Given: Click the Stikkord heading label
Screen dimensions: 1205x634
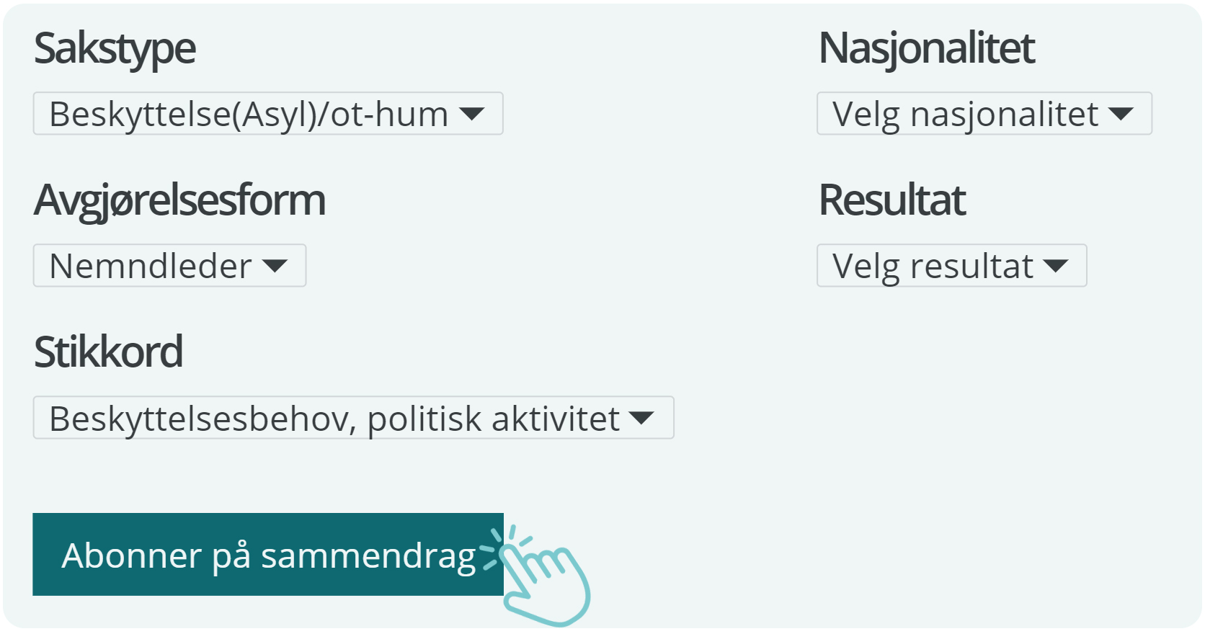Looking at the screenshot, I should coord(108,352).
